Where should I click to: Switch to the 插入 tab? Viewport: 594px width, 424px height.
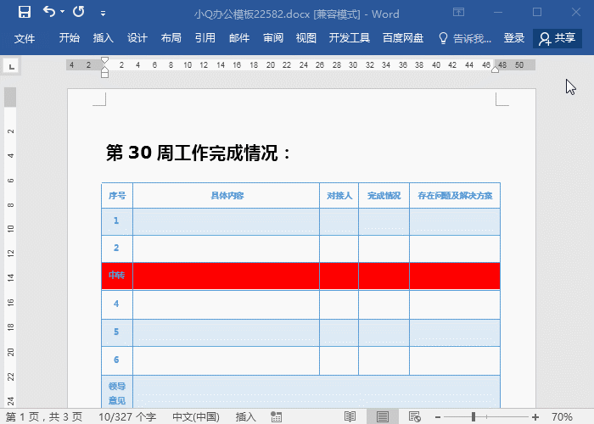click(104, 38)
